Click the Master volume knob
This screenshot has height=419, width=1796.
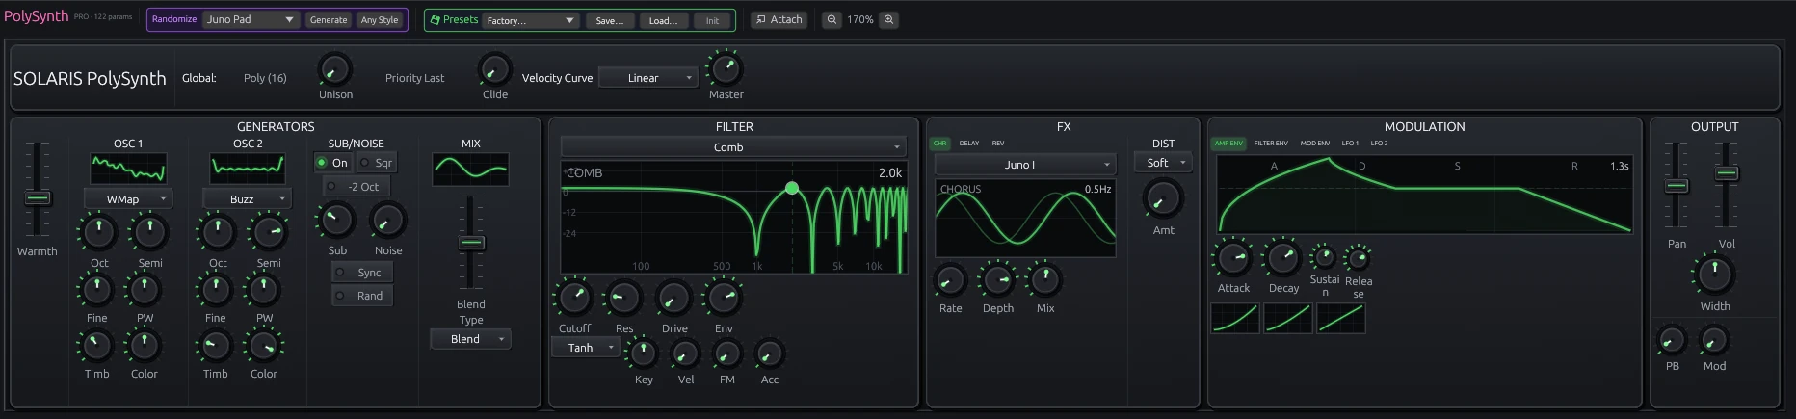pyautogui.click(x=726, y=68)
